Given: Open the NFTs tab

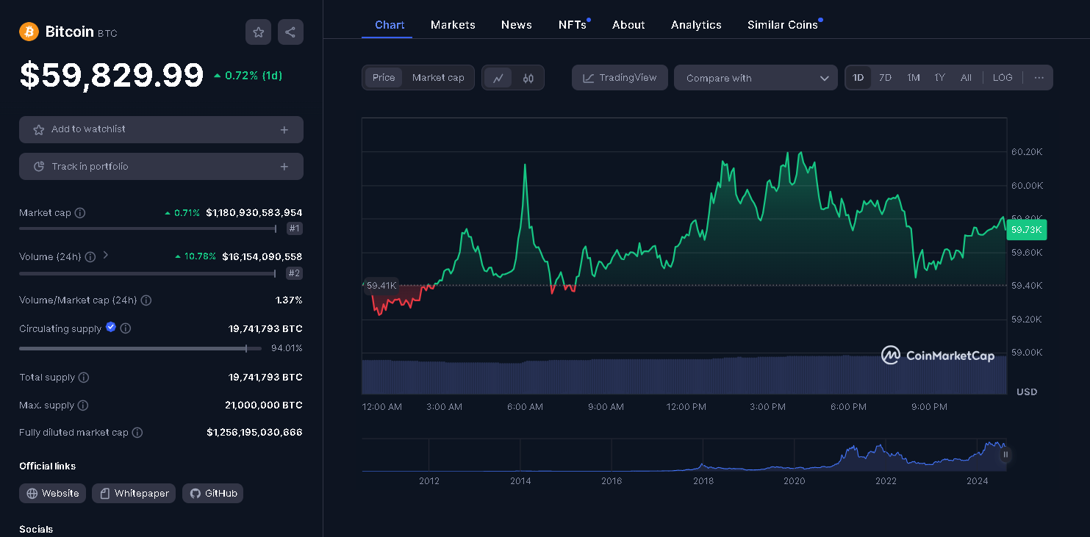Looking at the screenshot, I should [573, 25].
